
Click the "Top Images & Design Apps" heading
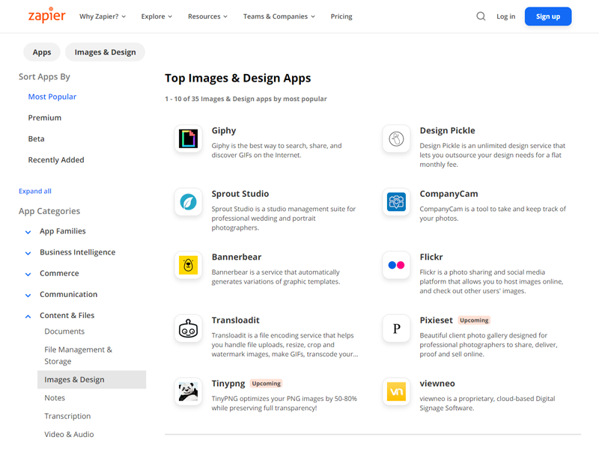pyautogui.click(x=238, y=78)
